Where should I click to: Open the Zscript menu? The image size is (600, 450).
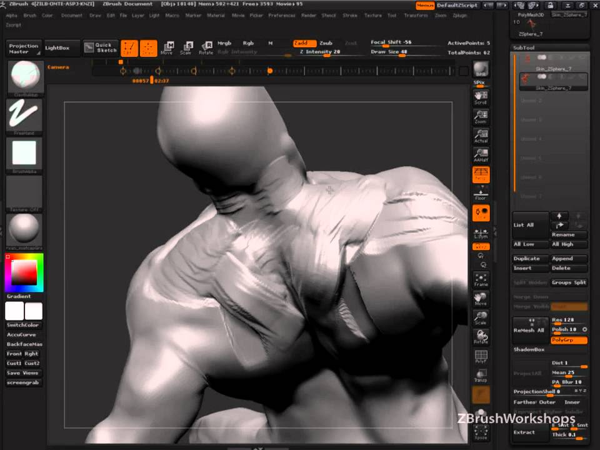coord(13,25)
